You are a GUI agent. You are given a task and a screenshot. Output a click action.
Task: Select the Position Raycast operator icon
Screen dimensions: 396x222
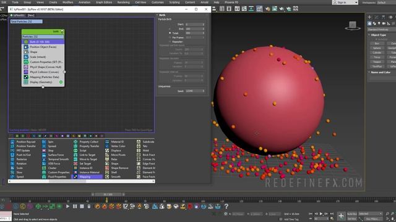(x=12, y=142)
